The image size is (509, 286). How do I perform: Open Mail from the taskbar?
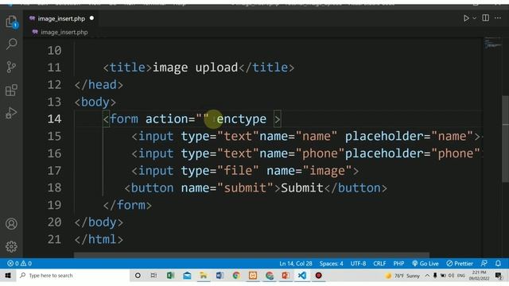(x=187, y=276)
